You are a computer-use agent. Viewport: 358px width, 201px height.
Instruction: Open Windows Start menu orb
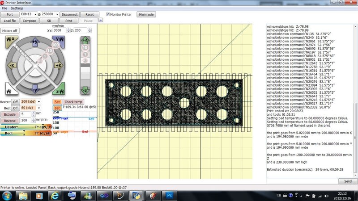pyautogui.click(x=7, y=196)
